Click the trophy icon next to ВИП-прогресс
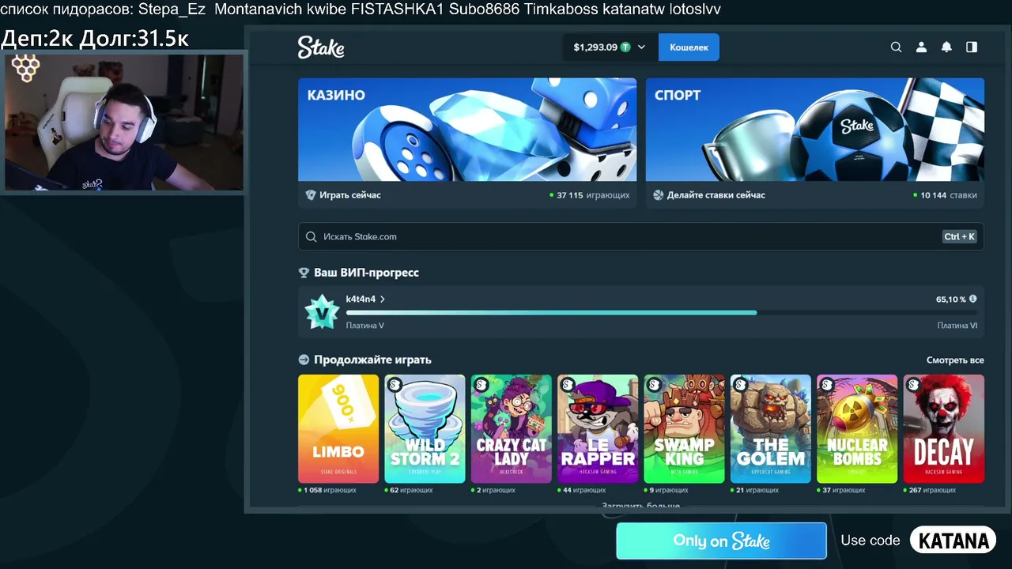 pos(304,273)
